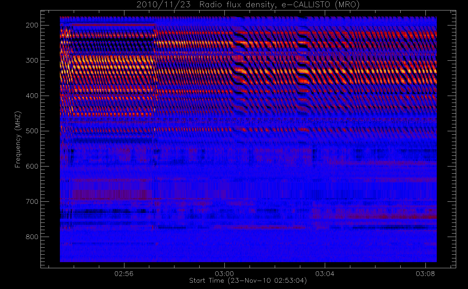Click the 03:04 time tick label

[325, 274]
